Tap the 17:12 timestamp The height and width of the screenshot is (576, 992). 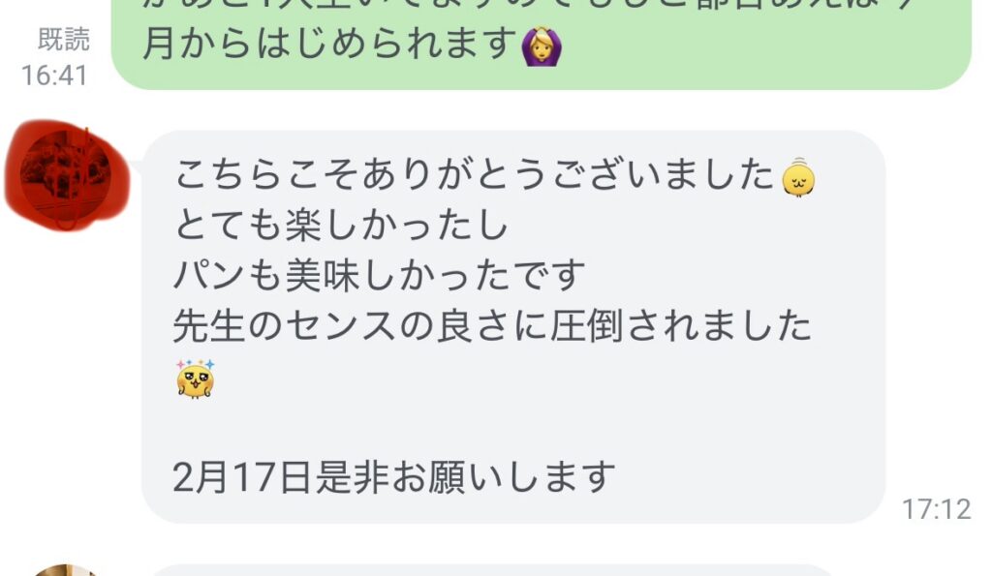click(x=937, y=509)
